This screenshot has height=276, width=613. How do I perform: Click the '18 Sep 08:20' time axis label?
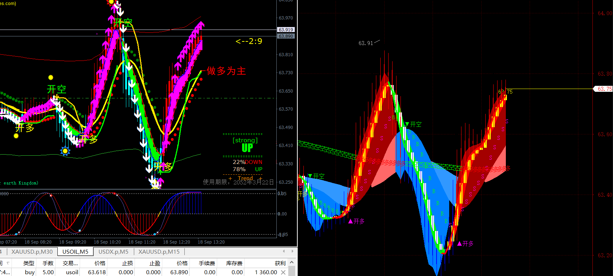tap(38, 242)
